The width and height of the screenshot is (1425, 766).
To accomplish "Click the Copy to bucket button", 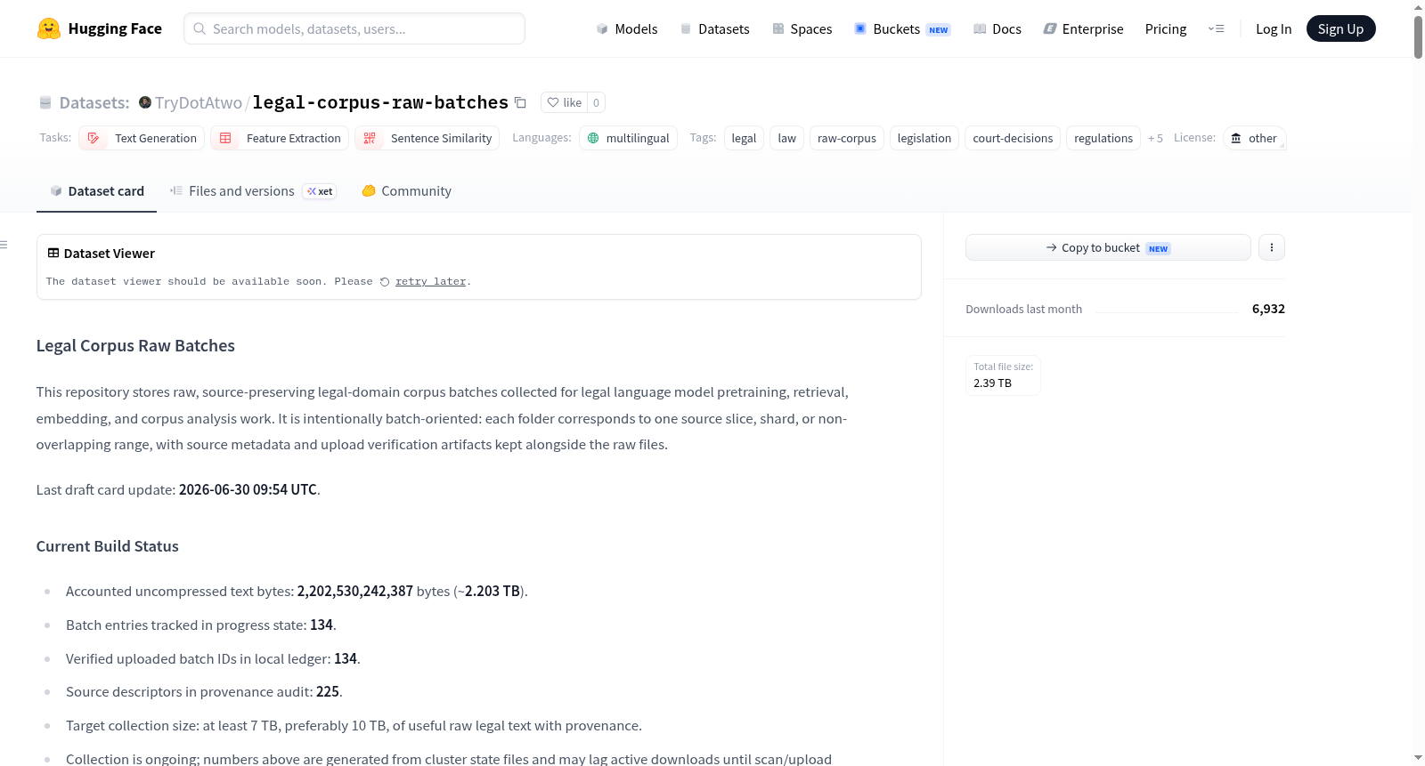I will pyautogui.click(x=1108, y=247).
